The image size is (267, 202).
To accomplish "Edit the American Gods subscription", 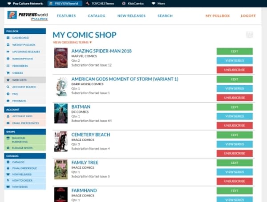I will click(x=235, y=79).
